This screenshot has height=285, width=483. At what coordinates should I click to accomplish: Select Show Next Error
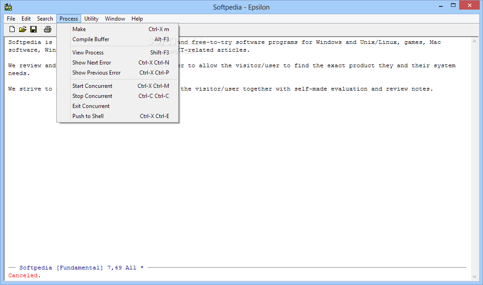coord(118,63)
